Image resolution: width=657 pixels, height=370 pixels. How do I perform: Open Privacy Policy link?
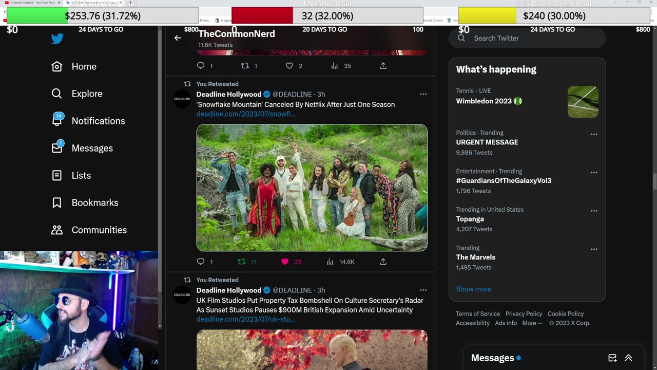pyautogui.click(x=524, y=313)
